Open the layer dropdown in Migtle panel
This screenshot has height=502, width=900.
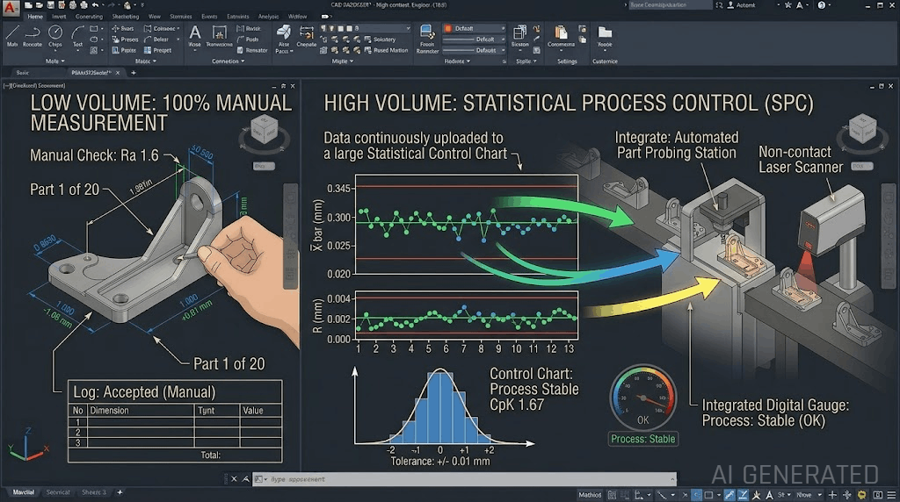[365, 28]
